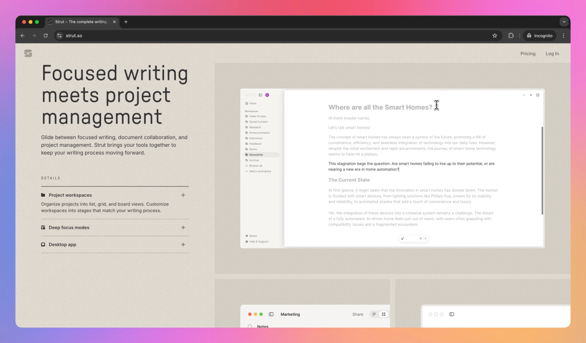Screen dimensions: 586x343
Task: Expand the Desktop app section
Action: tap(115, 244)
